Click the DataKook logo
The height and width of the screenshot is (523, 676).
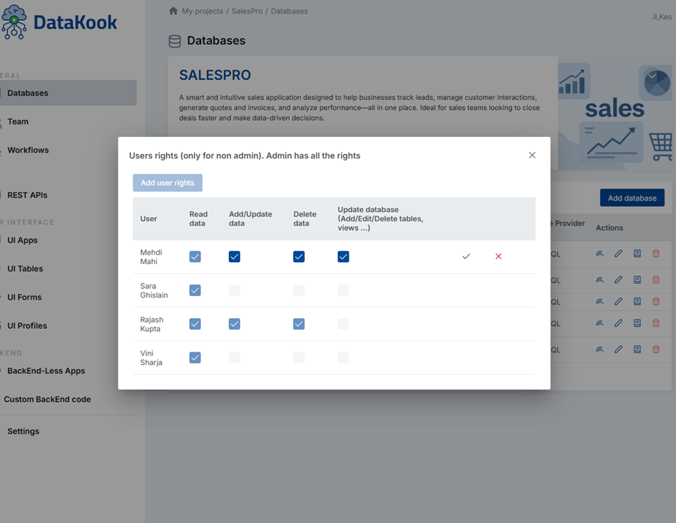coord(60,22)
